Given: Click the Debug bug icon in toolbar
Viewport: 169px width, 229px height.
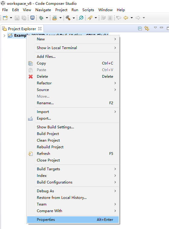Looking at the screenshot, I should [x=41, y=18].
